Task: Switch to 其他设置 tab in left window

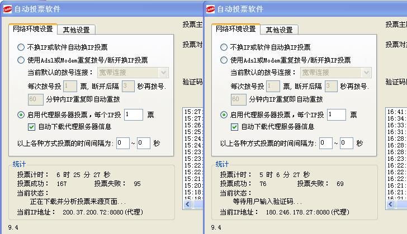Action: [x=76, y=30]
